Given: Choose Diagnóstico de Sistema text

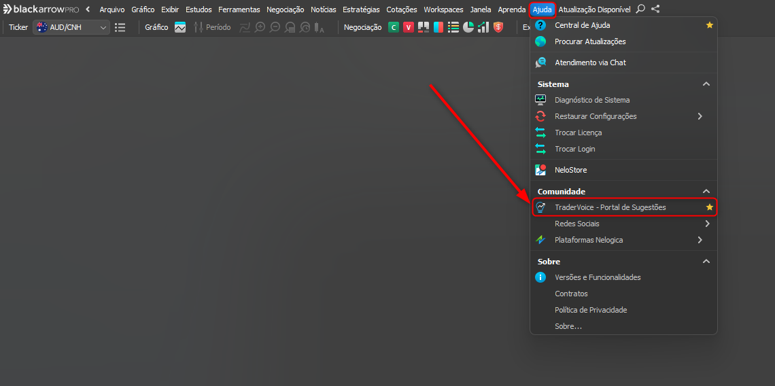Looking at the screenshot, I should point(592,100).
